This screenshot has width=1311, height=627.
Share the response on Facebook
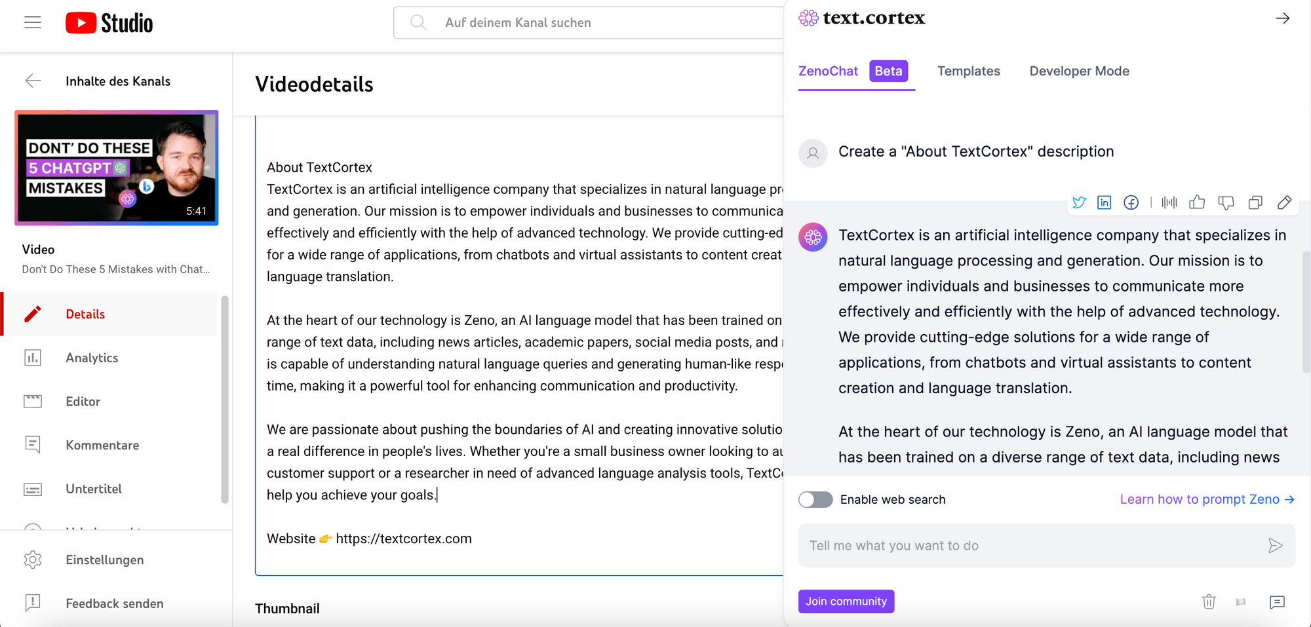coord(1131,202)
